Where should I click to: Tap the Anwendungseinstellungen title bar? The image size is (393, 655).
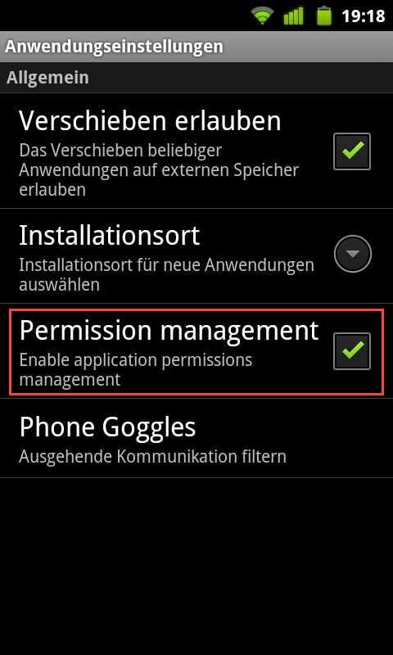point(196,47)
